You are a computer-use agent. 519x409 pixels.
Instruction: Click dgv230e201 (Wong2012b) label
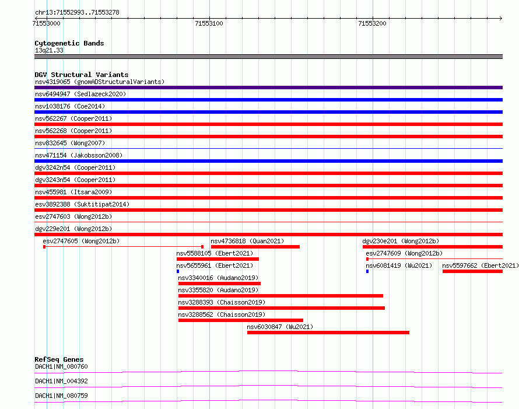[x=401, y=241]
